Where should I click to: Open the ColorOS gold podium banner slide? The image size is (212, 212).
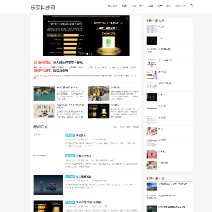coord(86,35)
